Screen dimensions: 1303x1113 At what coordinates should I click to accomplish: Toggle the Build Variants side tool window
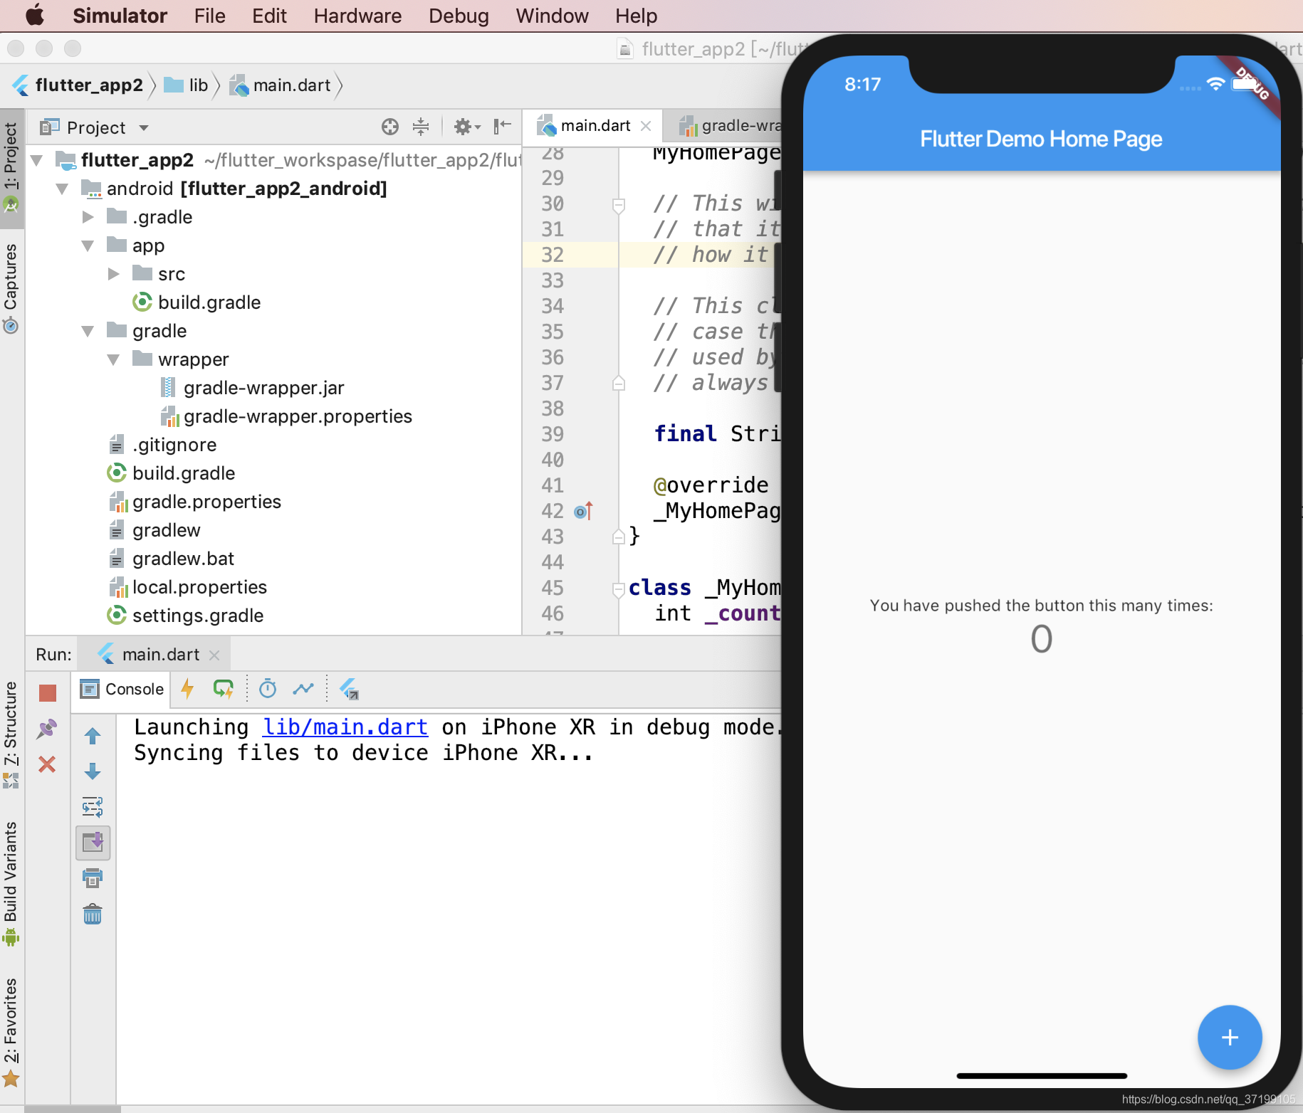pyautogui.click(x=11, y=882)
